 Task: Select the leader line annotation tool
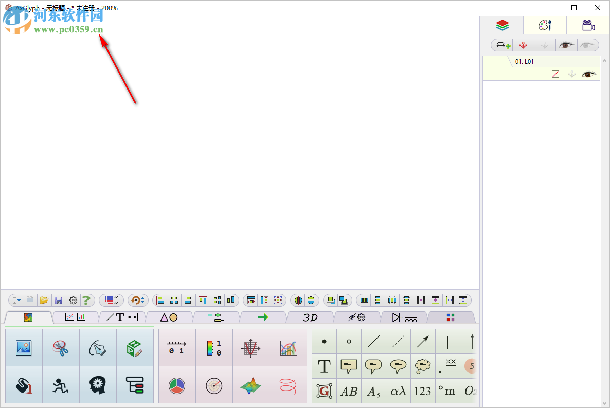coord(447,366)
